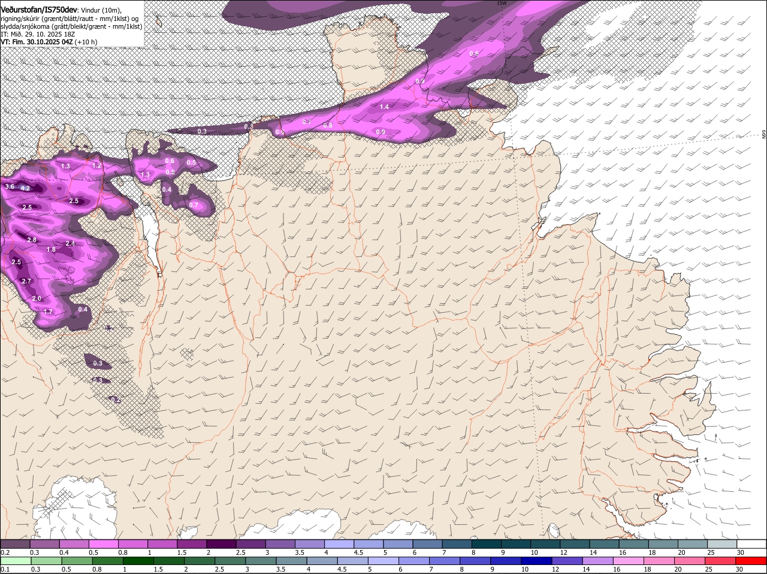
Task: Select lower rain scale swatch starting at 1.5
Action: [x=168, y=561]
